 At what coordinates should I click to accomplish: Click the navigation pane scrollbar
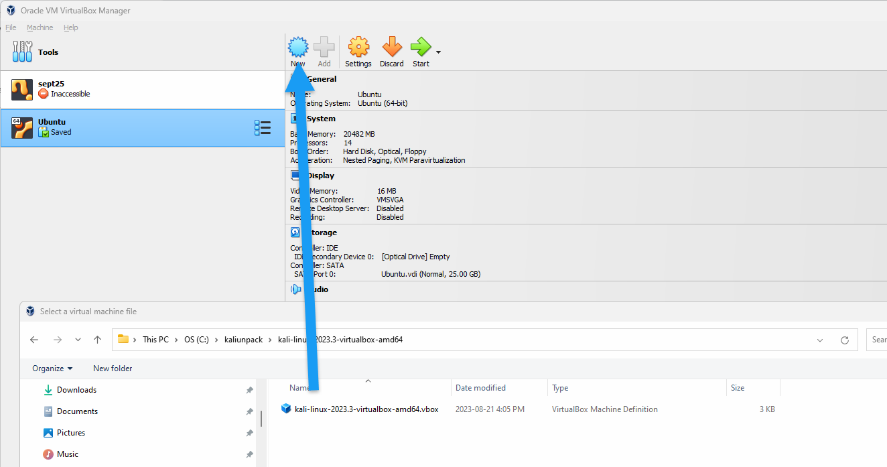point(261,419)
